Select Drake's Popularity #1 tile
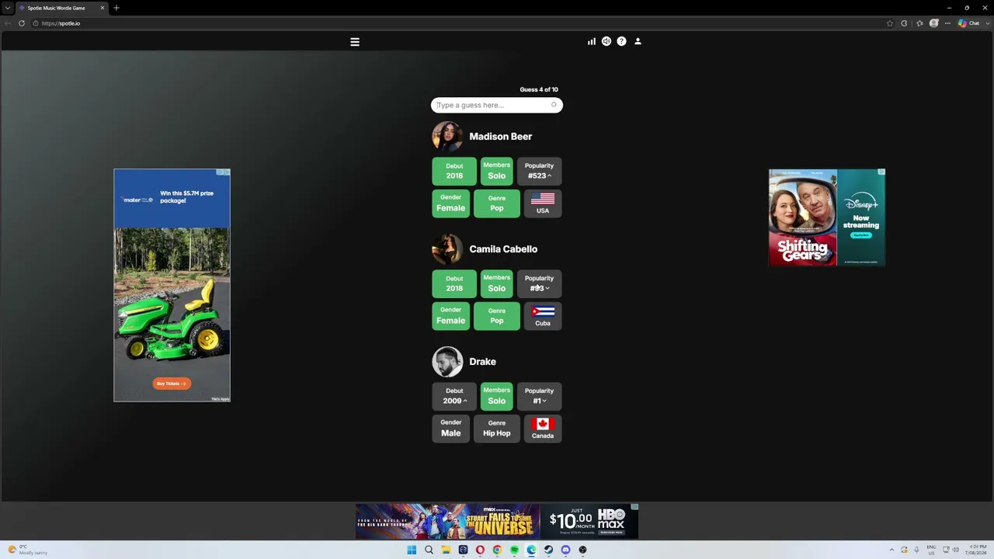 539,396
